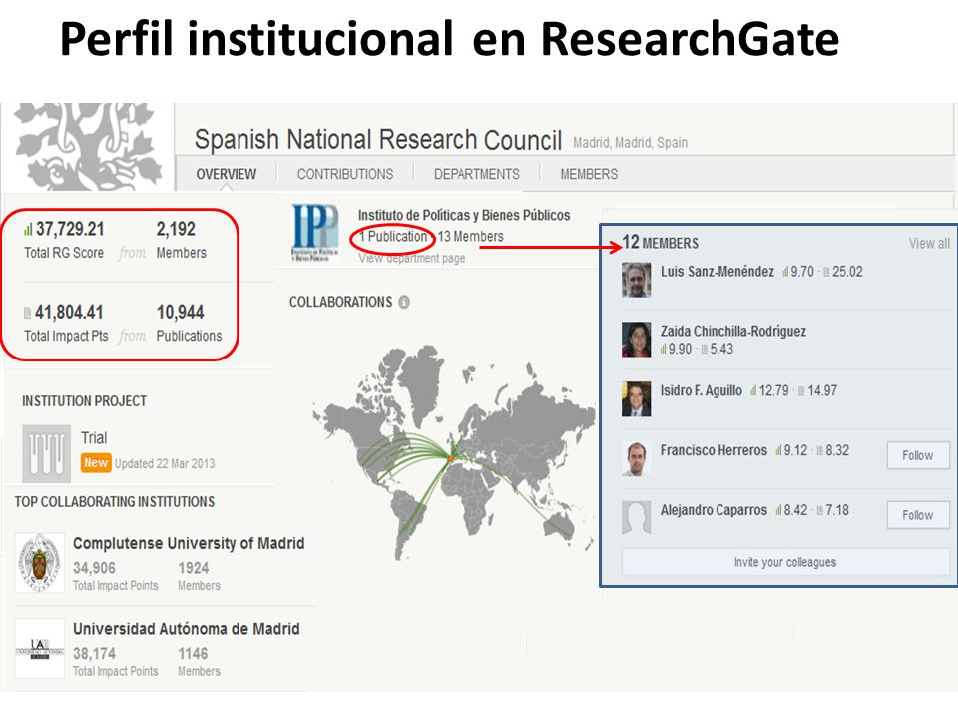This screenshot has height=719, width=958.
Task: Click the orange New badge
Action: (x=96, y=463)
